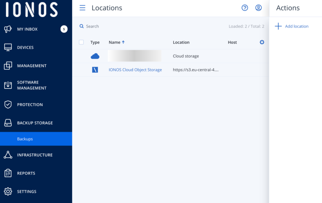Select the Devices section icon
Image resolution: width=322 pixels, height=203 pixels.
tap(8, 47)
